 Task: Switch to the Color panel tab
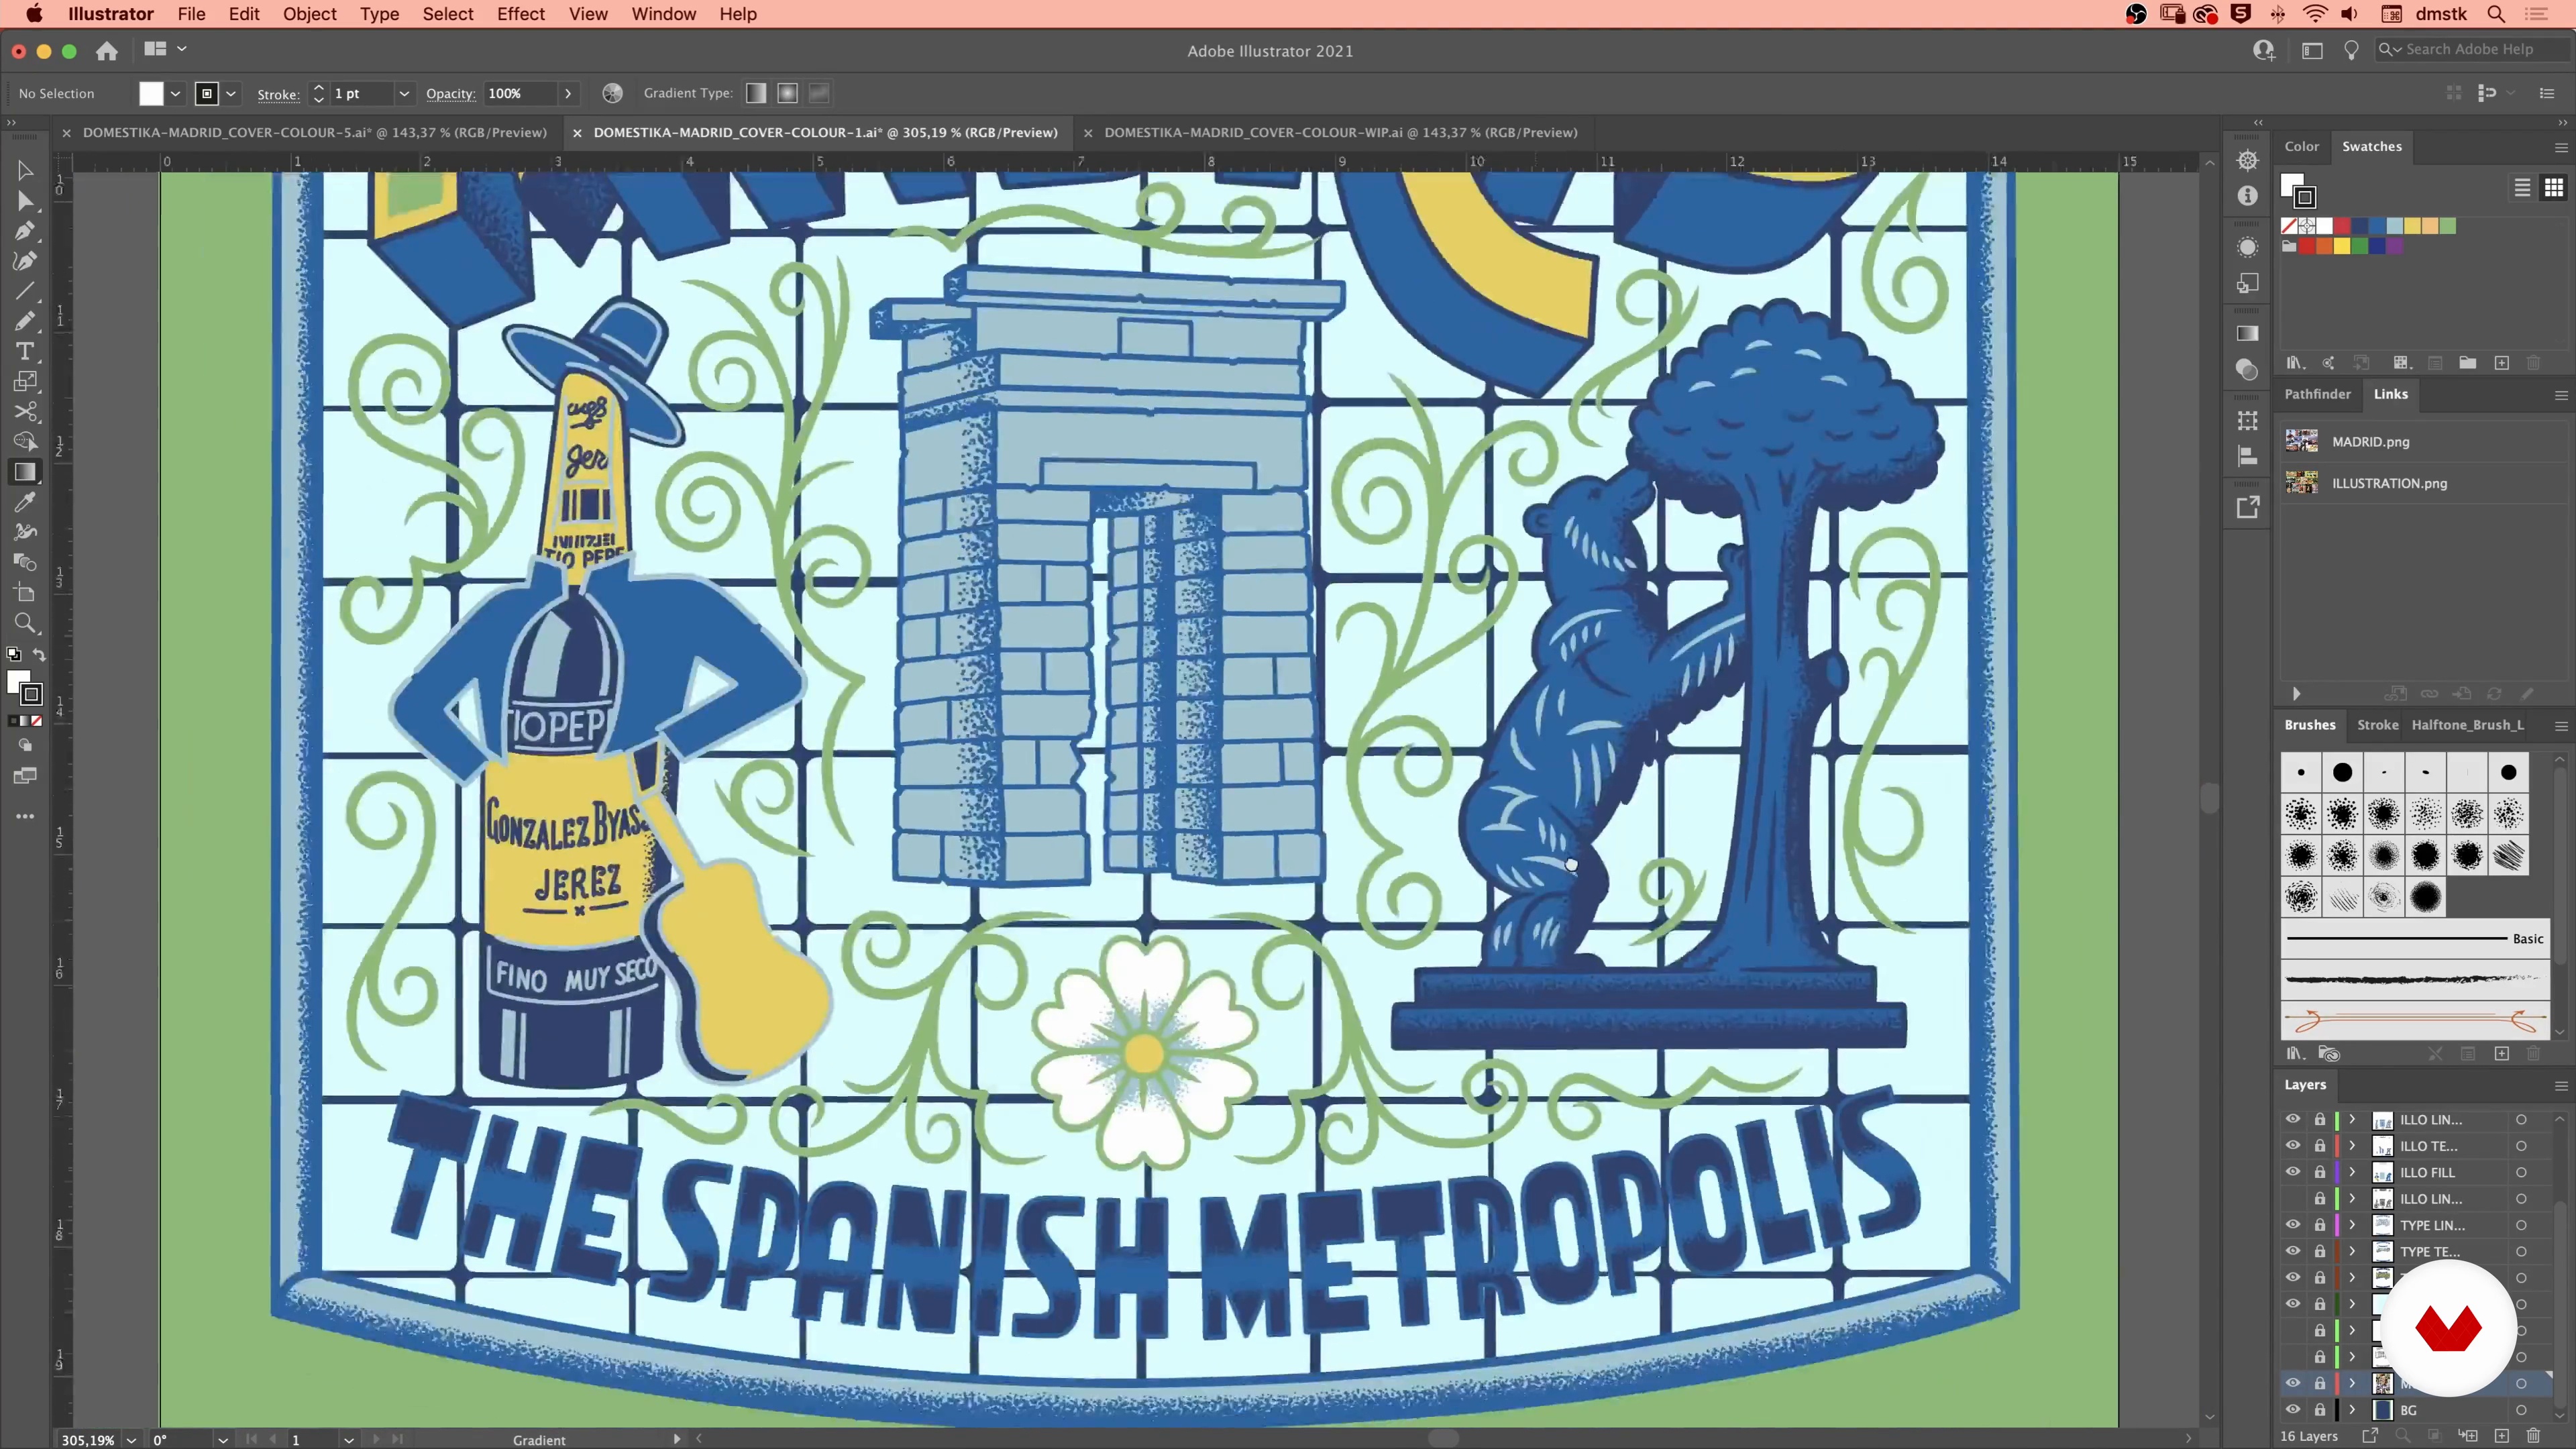tap(2301, 146)
